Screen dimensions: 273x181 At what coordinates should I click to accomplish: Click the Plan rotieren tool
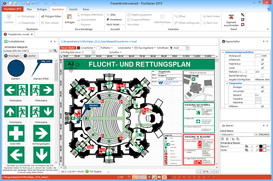(50, 23)
